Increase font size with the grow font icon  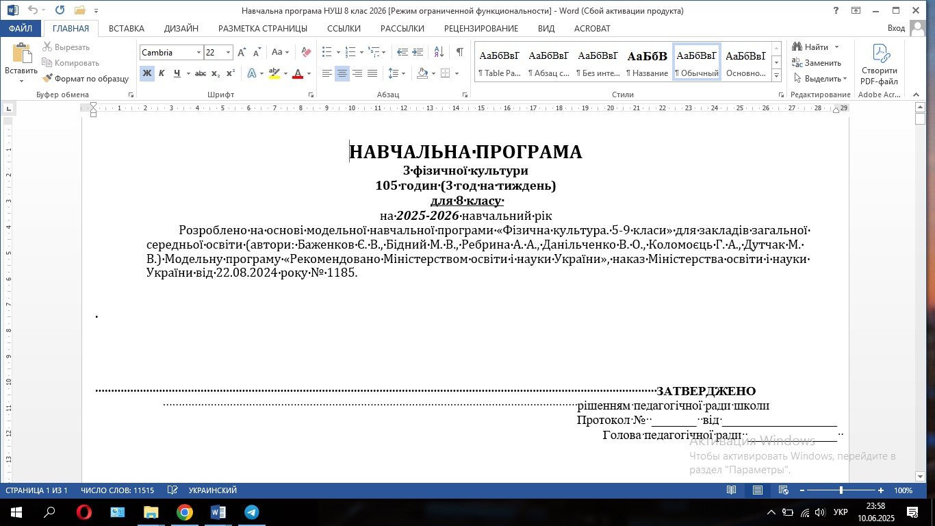242,52
